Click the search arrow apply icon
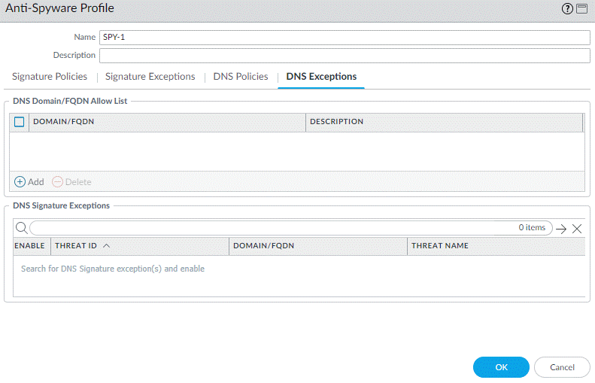The height and width of the screenshot is (383, 595). point(561,229)
